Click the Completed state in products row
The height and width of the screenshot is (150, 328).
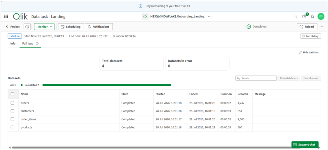pyautogui.click(x=128, y=127)
